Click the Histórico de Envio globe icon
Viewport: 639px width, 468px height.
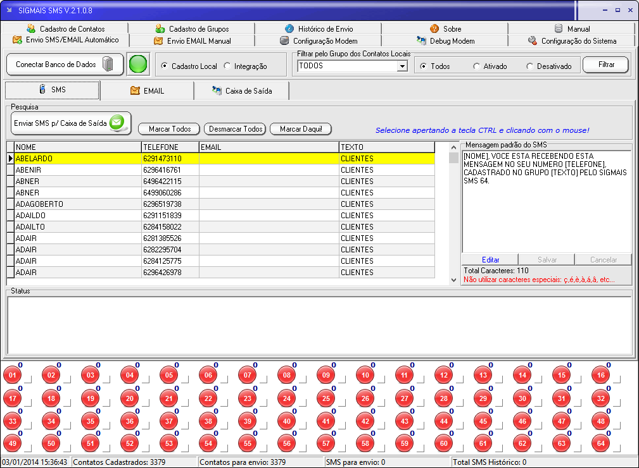click(289, 28)
